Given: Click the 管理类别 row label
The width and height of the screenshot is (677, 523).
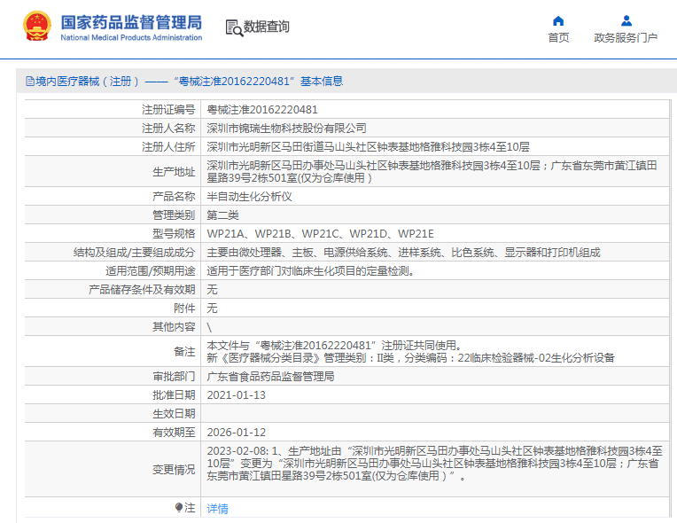Looking at the screenshot, I should (x=174, y=215).
